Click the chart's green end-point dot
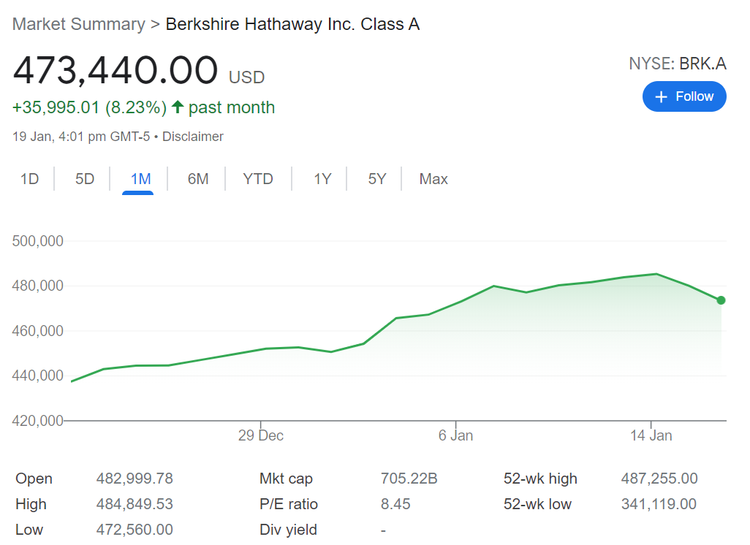 (721, 300)
